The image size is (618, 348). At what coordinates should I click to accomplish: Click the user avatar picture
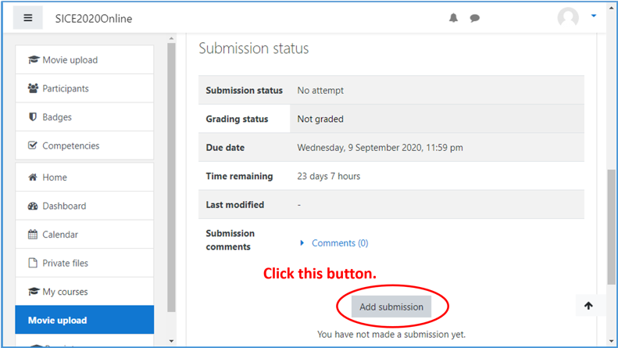[x=568, y=18]
